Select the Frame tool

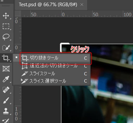point(6,69)
